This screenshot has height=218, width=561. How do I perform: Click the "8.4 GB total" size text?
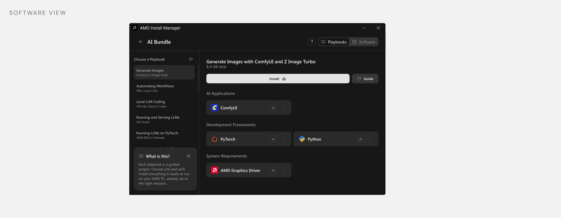pos(216,67)
